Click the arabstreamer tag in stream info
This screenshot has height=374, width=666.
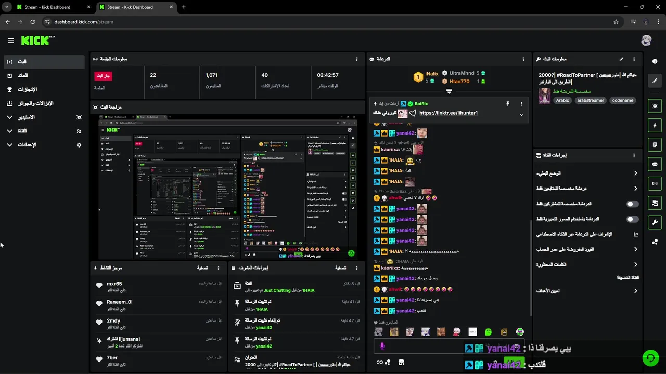pos(590,100)
